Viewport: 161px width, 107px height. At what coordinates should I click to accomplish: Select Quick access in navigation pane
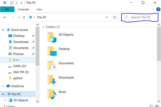pyautogui.click(x=20, y=30)
